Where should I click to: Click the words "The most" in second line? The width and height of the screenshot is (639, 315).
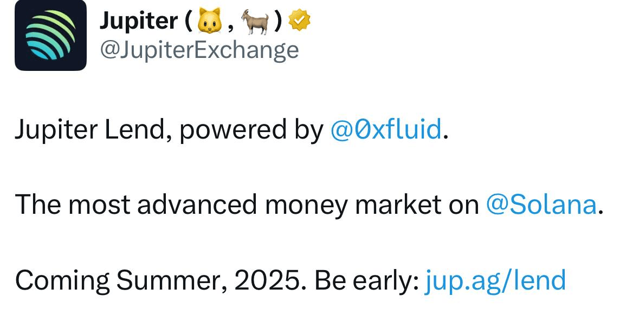pos(73,205)
